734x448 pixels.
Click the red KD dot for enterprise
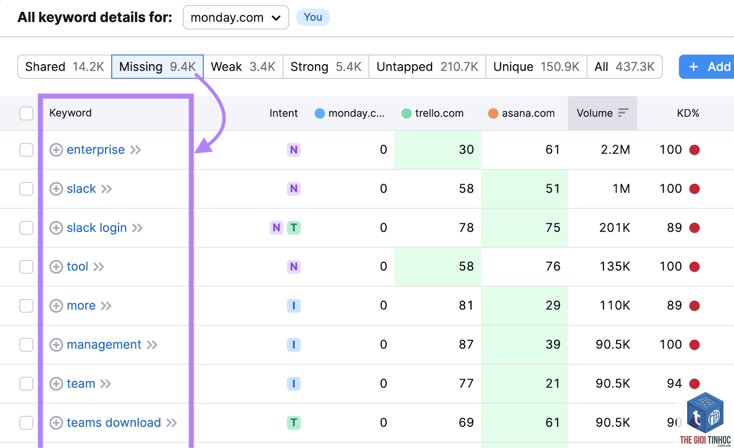click(695, 150)
